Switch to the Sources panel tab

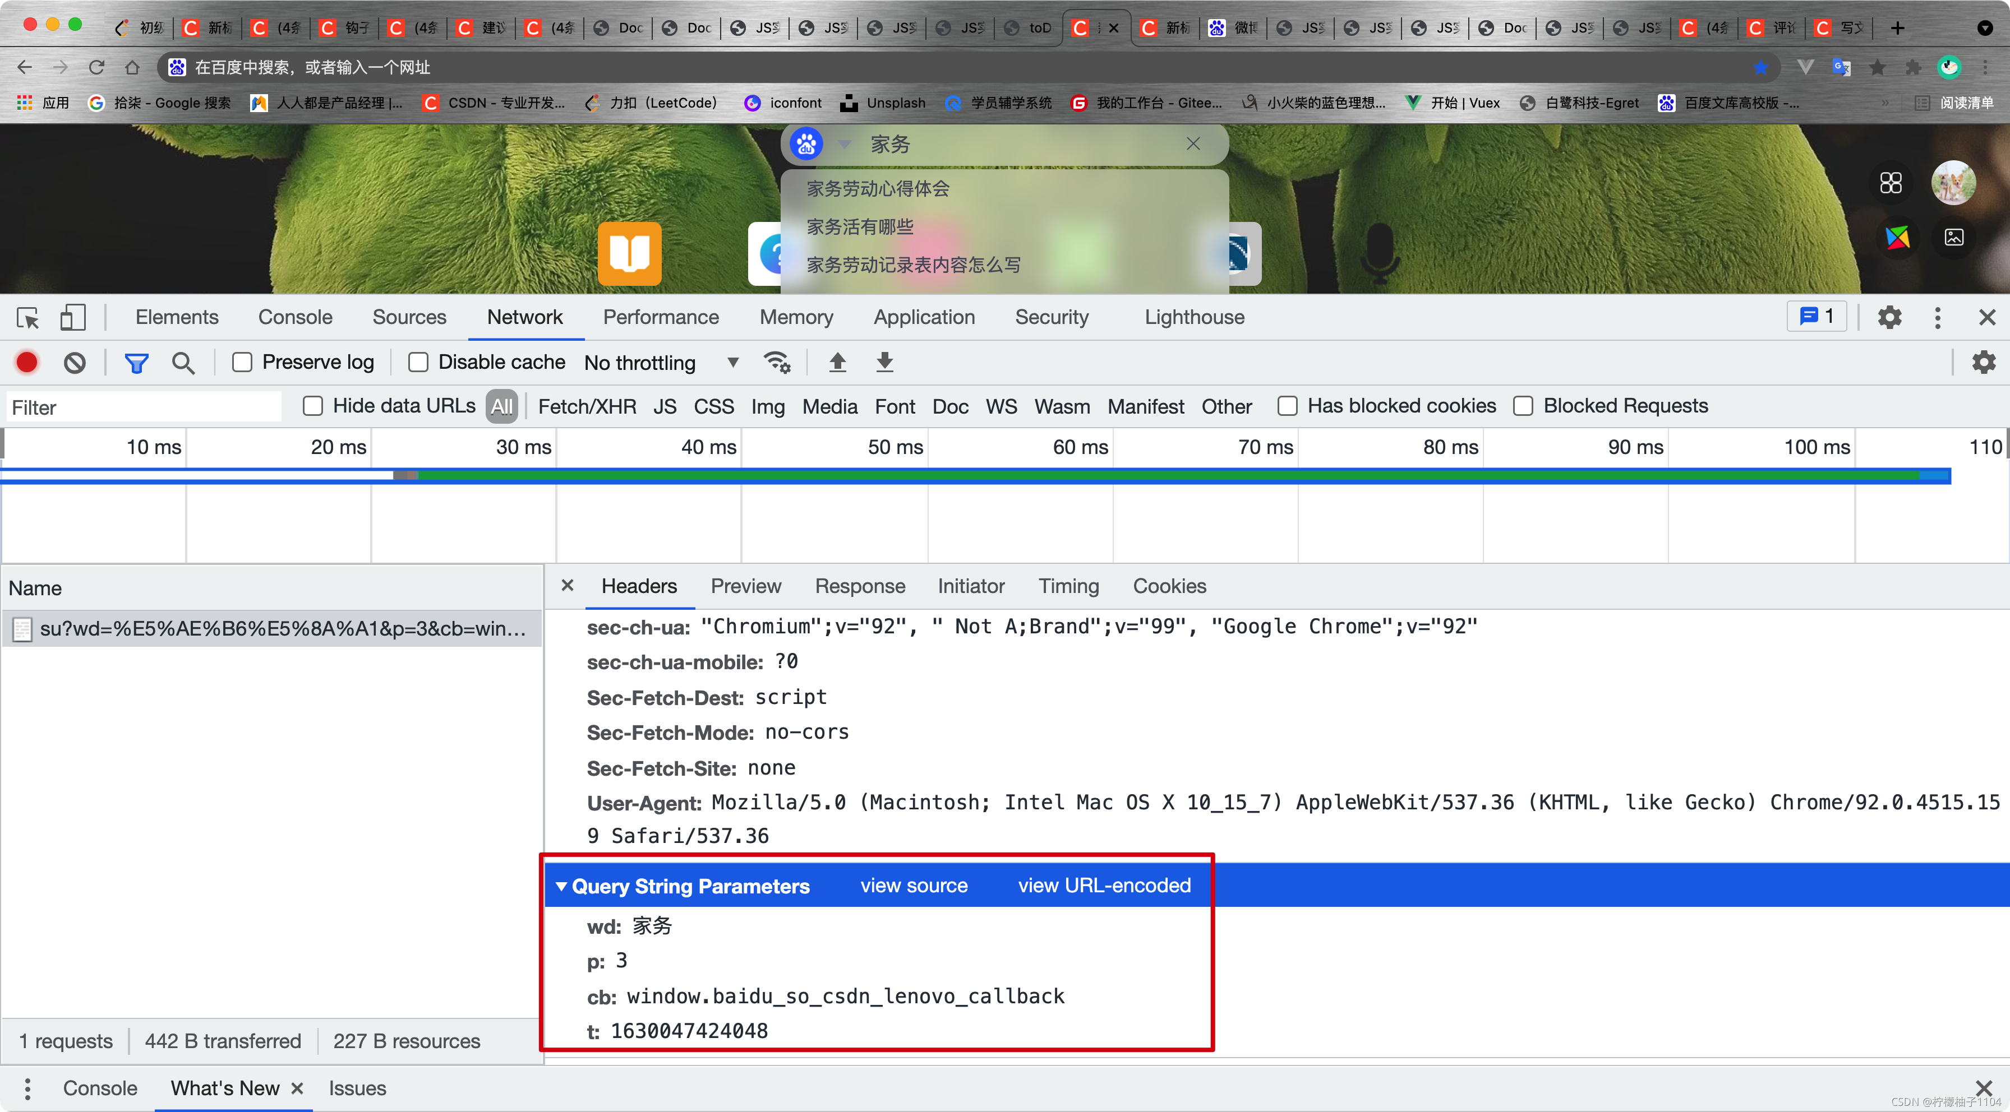click(x=409, y=317)
